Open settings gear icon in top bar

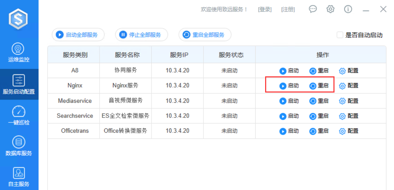tap(330, 9)
